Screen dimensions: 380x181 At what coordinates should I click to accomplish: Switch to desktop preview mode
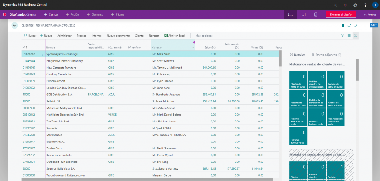290,14
